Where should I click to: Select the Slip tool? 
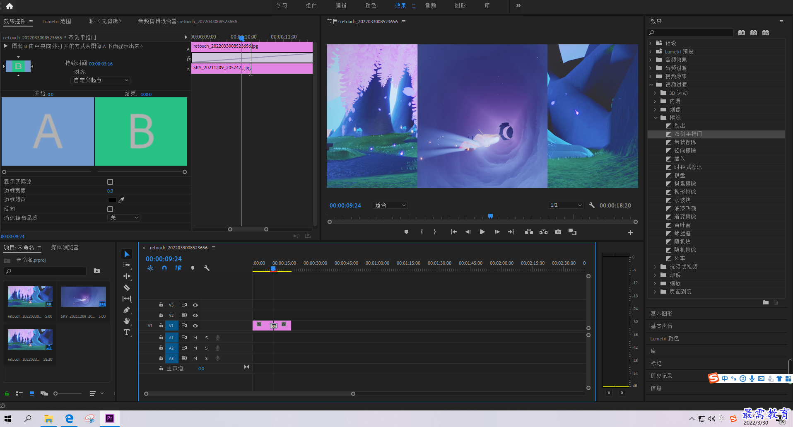(x=127, y=299)
